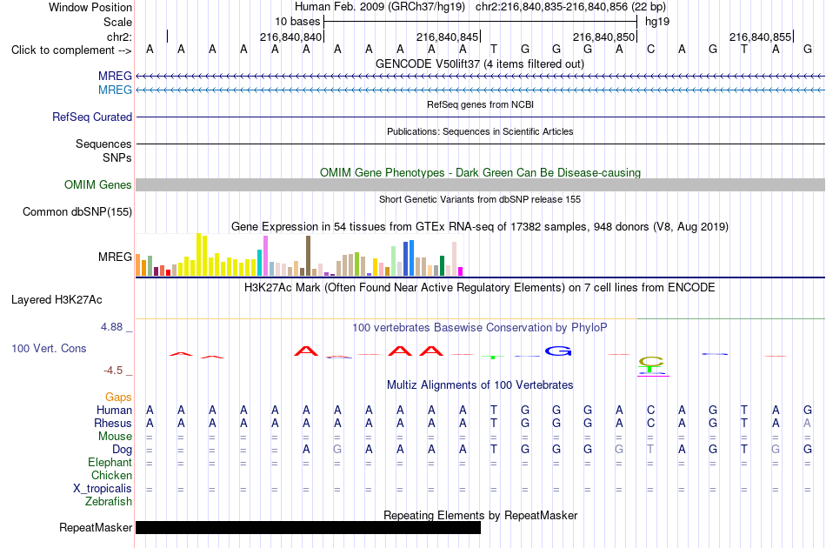The image size is (826, 548).
Task: Open the RefSeq Curated track label
Action: click(x=92, y=117)
